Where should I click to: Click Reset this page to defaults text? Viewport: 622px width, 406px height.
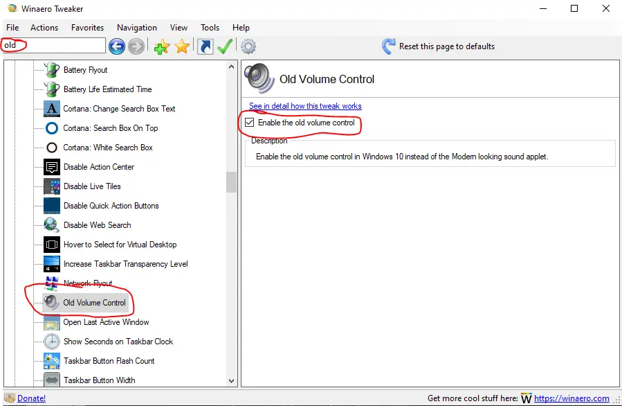click(x=447, y=46)
